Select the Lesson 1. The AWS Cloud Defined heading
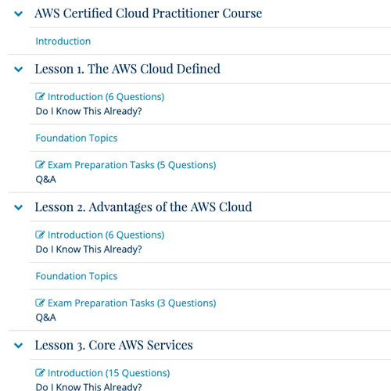 [x=127, y=69]
